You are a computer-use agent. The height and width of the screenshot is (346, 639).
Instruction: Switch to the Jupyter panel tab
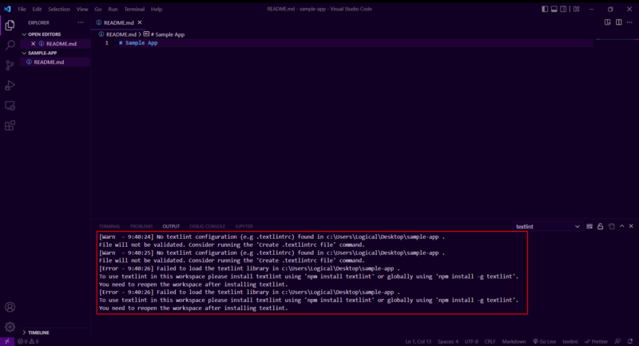click(244, 226)
